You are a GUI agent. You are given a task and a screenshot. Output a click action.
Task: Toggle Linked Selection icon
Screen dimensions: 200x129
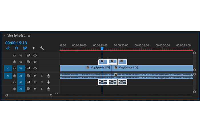(25, 48)
